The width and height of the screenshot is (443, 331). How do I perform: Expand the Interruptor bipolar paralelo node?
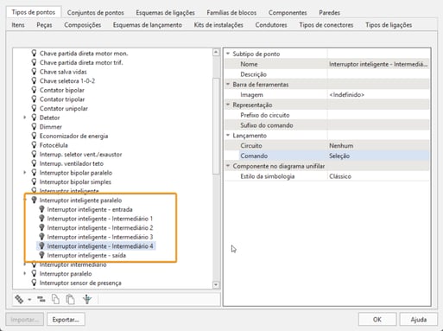[25, 173]
